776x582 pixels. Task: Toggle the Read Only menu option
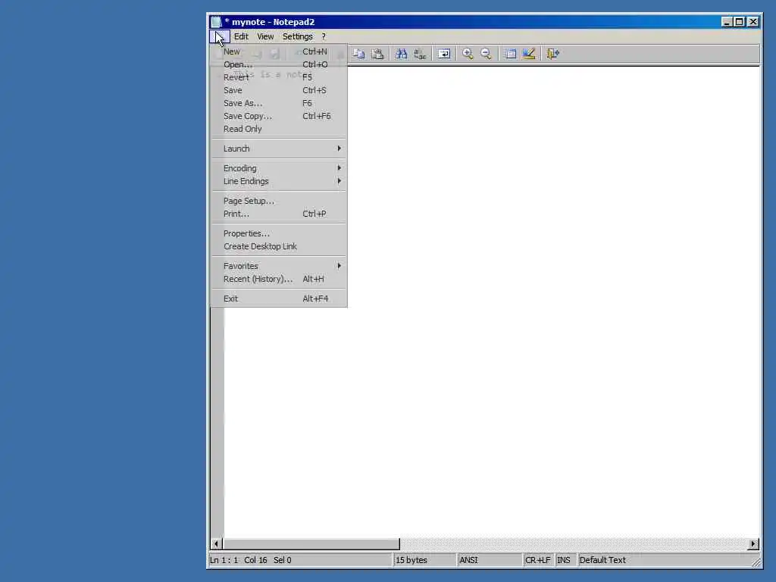pos(279,129)
